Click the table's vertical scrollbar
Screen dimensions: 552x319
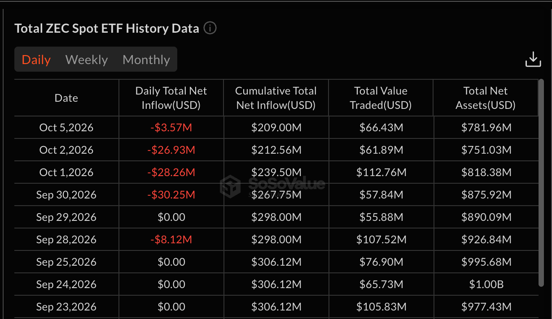(541, 183)
